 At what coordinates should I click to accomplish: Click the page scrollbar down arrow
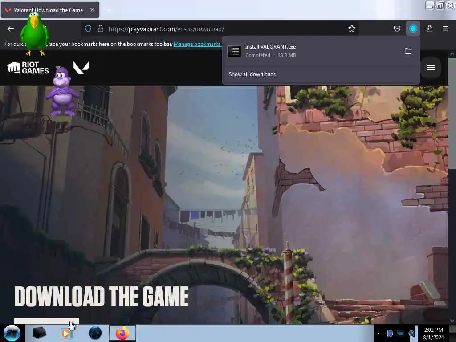(452, 320)
